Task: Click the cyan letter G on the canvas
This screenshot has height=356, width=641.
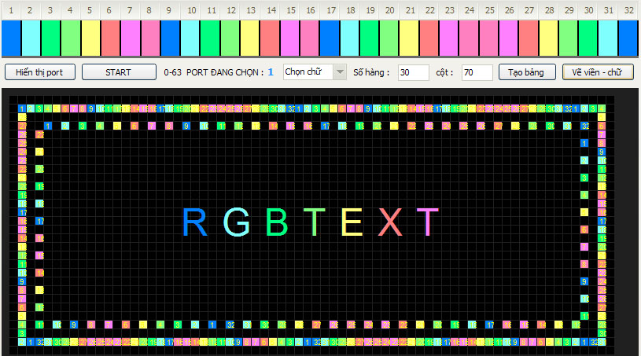Action: click(x=237, y=222)
